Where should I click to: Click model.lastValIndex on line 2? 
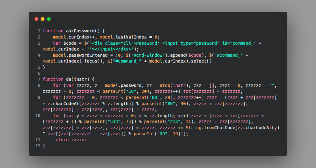point(123,37)
